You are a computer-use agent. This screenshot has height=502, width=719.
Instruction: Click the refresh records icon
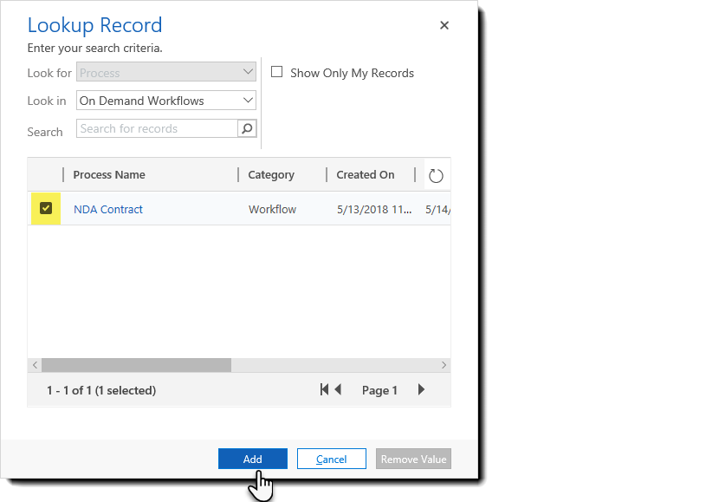coord(436,174)
